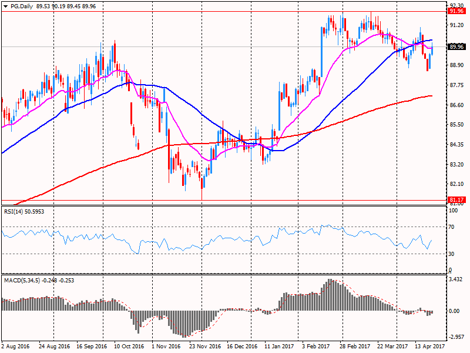Screen dimensions: 470x353
Task: Select the MACD 3.432 scale label
Action: tap(456, 279)
